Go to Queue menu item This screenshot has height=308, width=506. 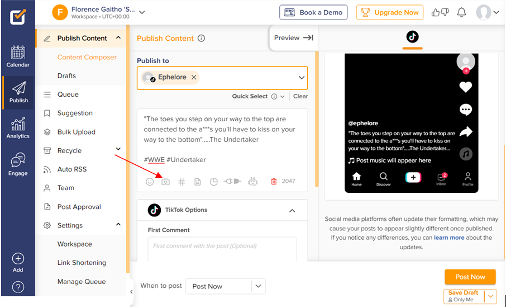pyautogui.click(x=68, y=94)
